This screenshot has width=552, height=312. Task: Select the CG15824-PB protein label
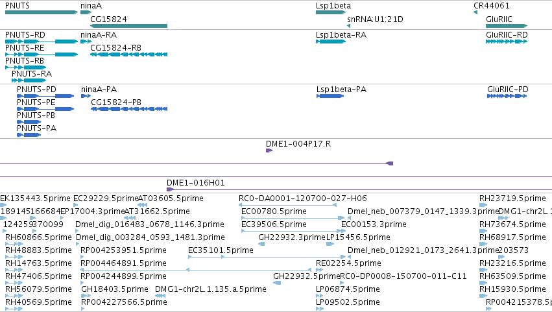116,102
